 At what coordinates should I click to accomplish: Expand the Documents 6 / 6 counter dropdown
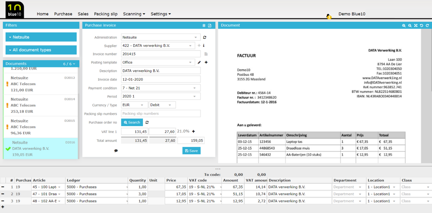69,64
